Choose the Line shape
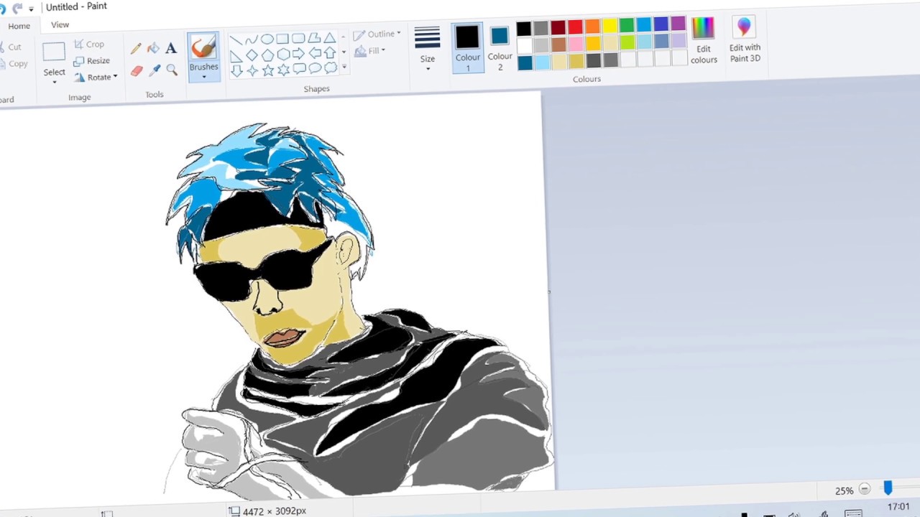The height and width of the screenshot is (517, 920). point(236,40)
